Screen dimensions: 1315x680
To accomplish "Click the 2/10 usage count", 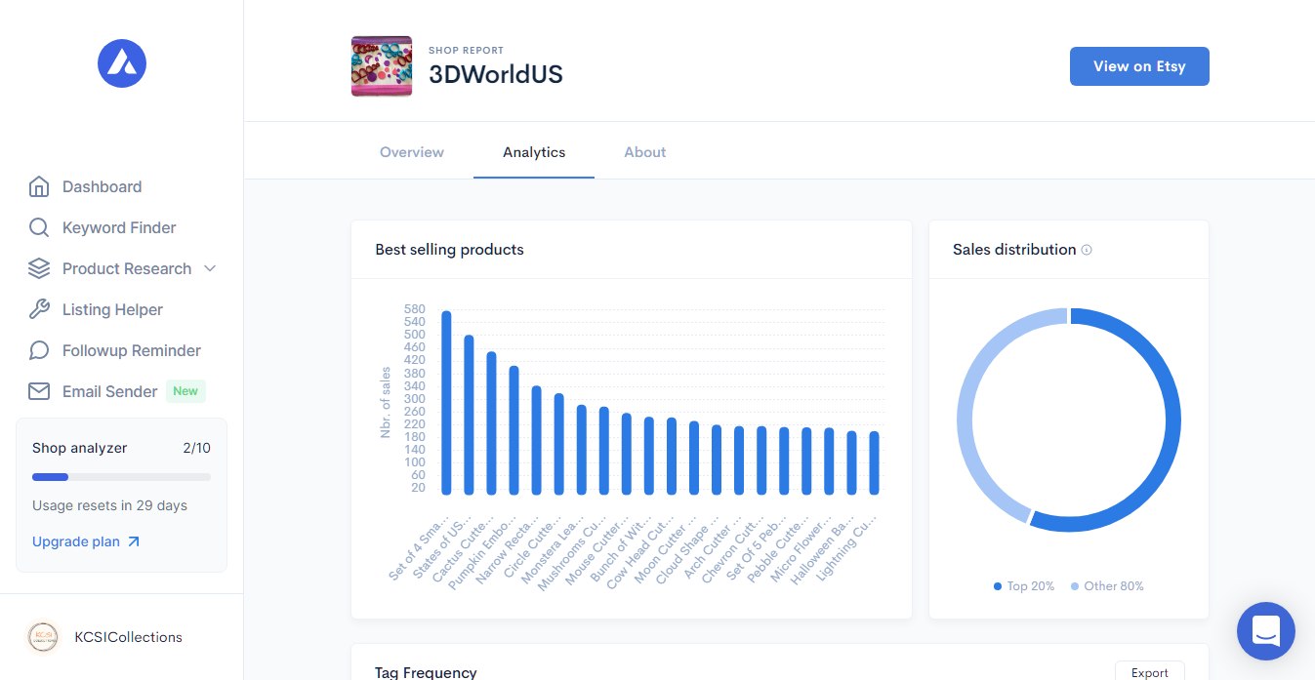I will point(196,448).
